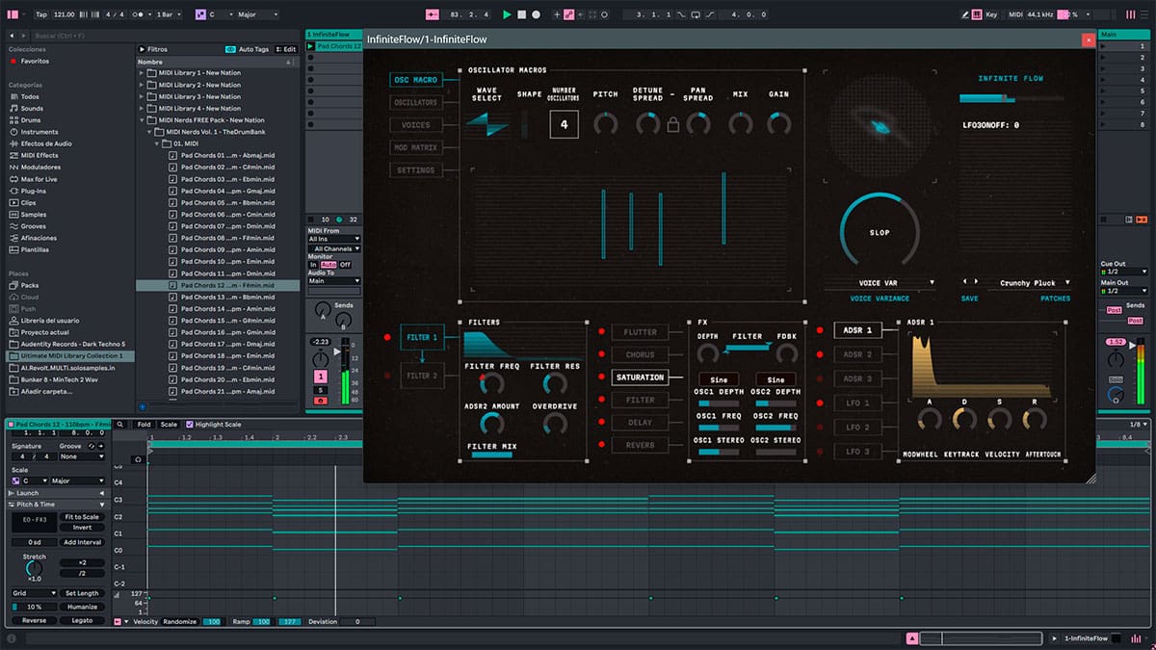Open Moduladores category icon
The width and height of the screenshot is (1156, 650).
(13, 168)
